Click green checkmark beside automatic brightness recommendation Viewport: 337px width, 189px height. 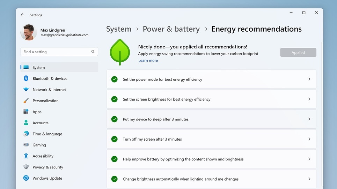pos(114,179)
